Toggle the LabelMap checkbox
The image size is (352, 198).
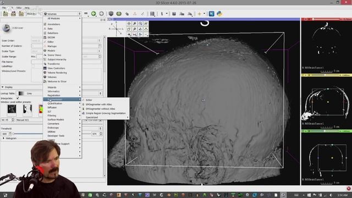point(33,67)
